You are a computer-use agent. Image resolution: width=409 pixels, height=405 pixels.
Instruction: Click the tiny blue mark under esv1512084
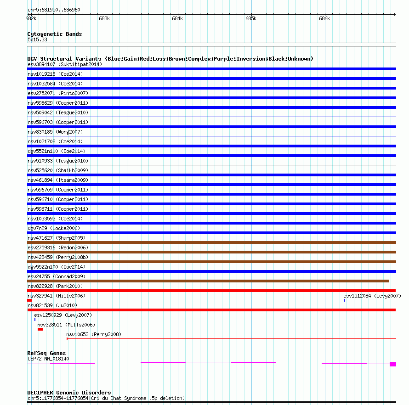[x=344, y=300]
